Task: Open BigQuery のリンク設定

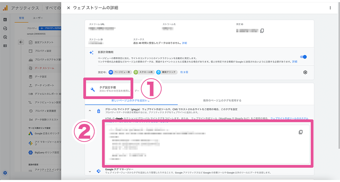Action: (47, 152)
